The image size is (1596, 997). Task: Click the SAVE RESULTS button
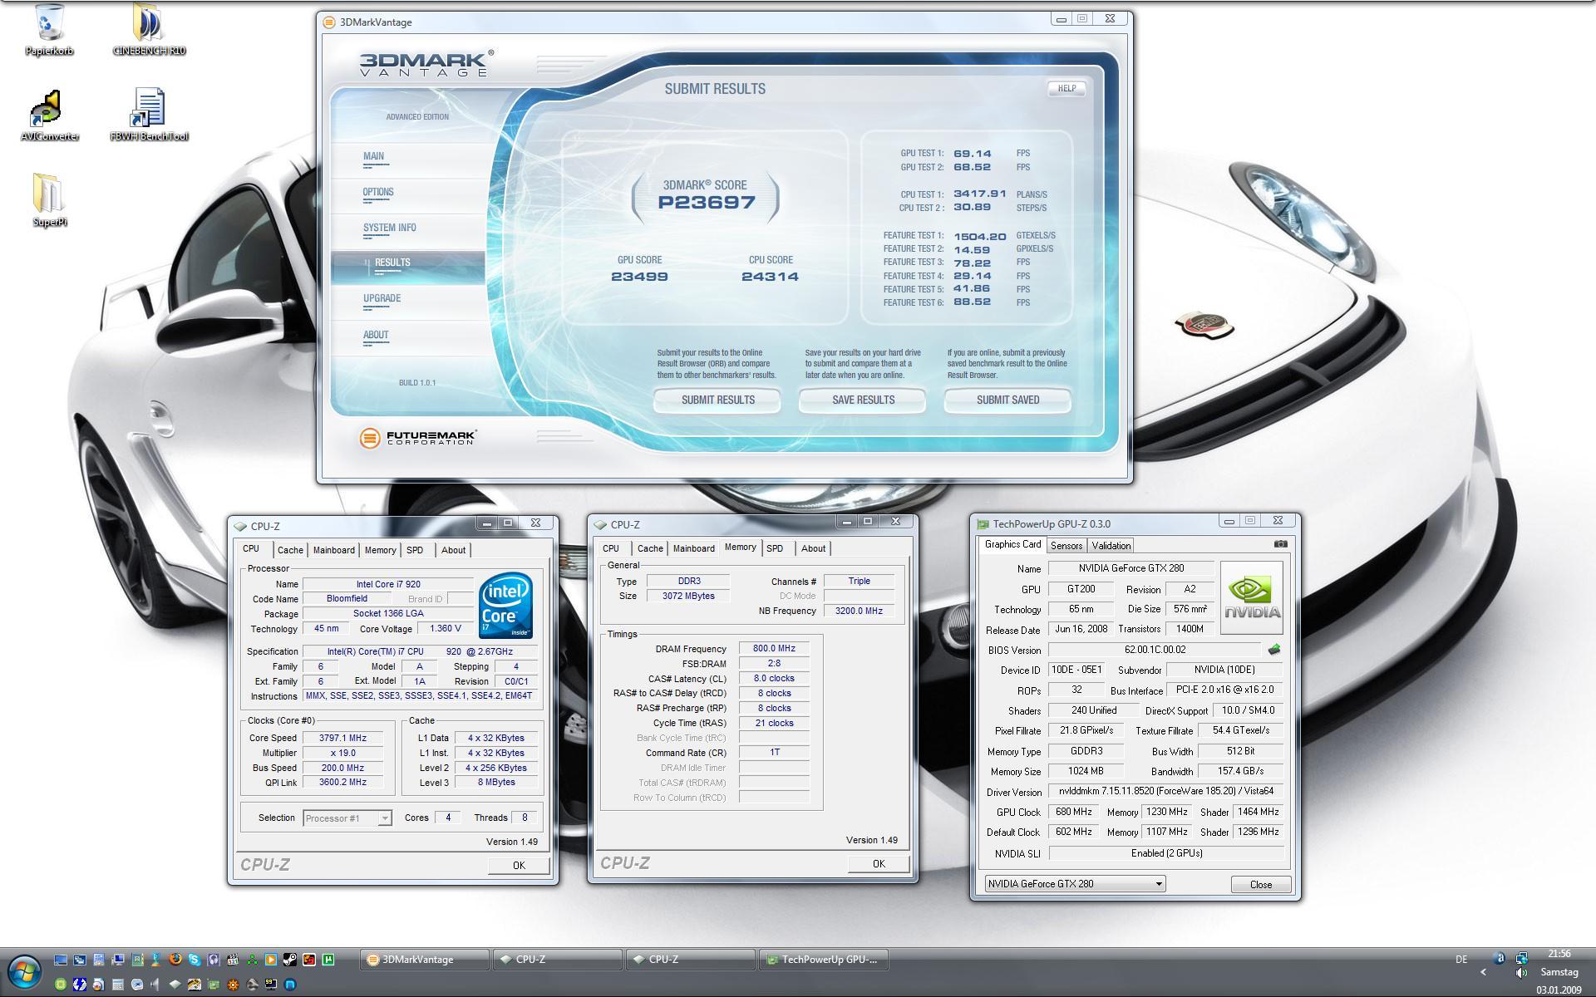(x=863, y=400)
